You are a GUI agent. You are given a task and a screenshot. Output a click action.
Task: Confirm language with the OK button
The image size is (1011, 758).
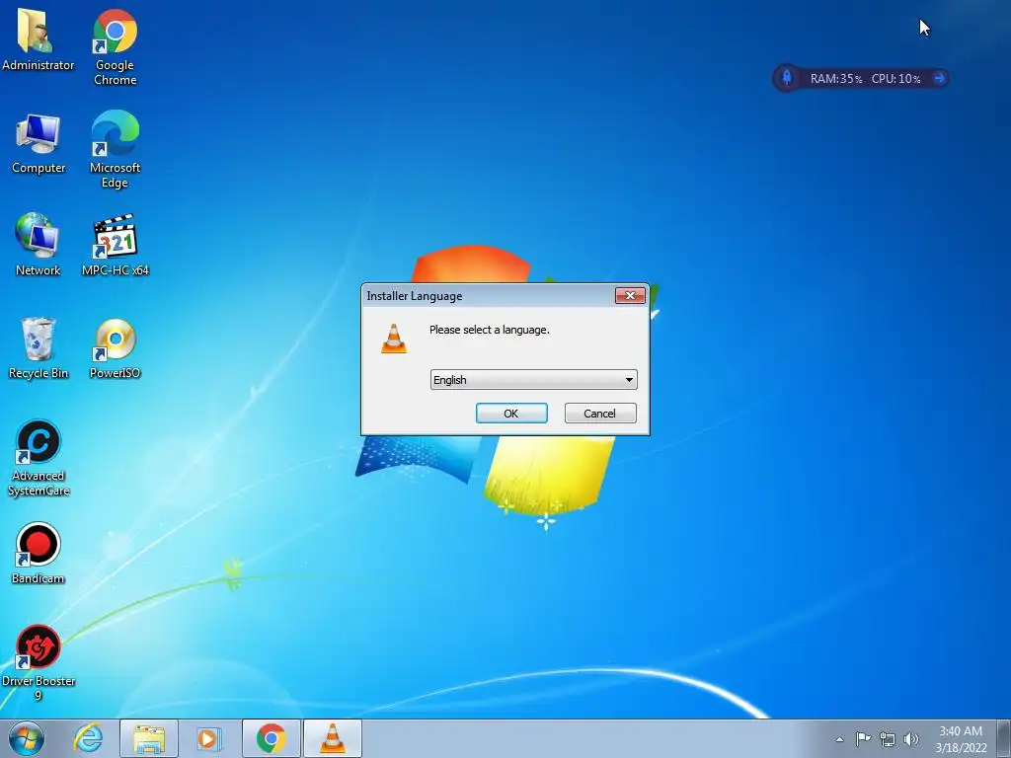pos(511,414)
